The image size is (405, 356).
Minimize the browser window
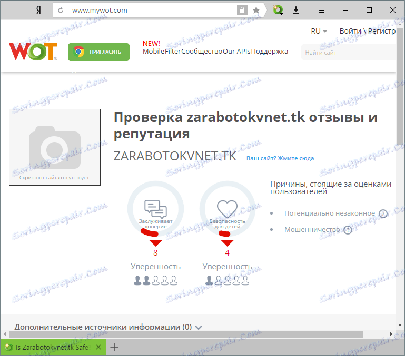point(345,11)
